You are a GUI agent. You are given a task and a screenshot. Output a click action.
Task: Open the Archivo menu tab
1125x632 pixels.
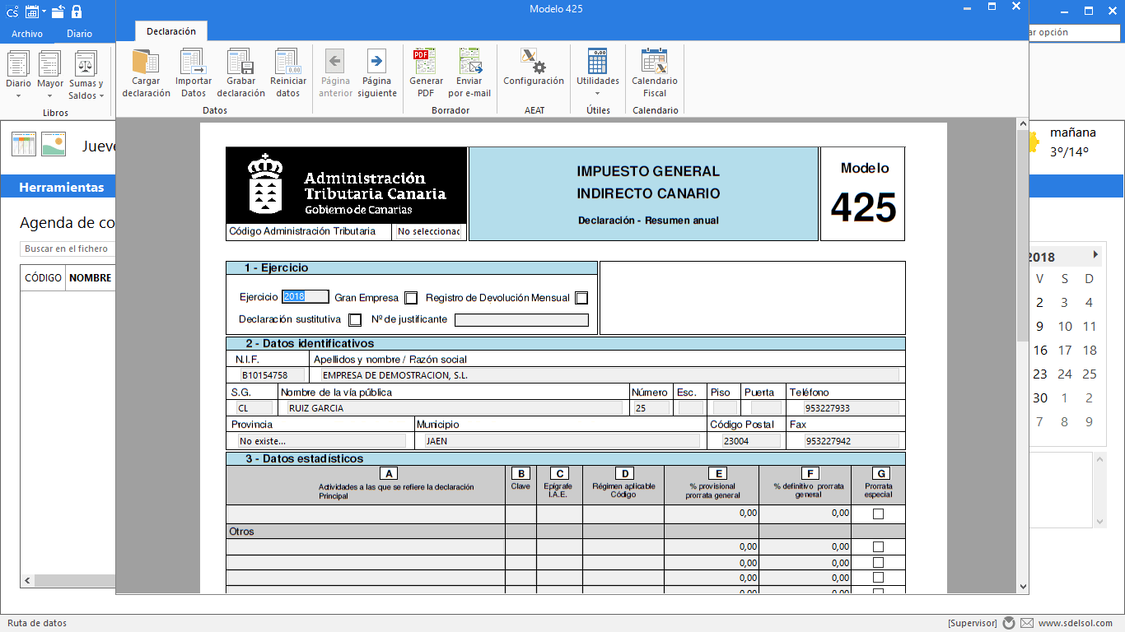(x=27, y=34)
